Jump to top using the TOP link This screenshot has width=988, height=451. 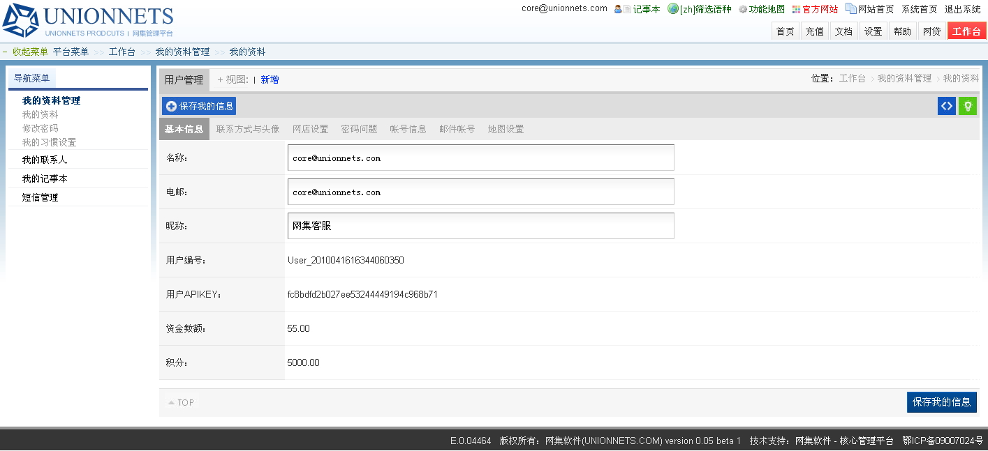(x=182, y=402)
